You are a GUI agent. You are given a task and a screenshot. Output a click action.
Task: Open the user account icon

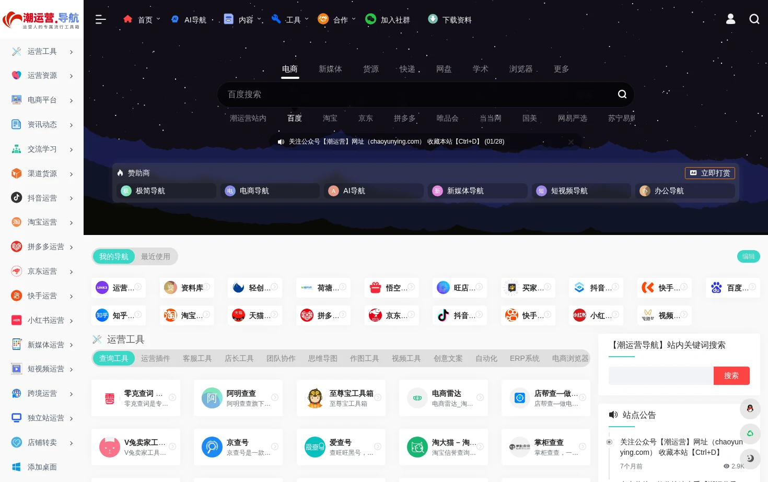(x=730, y=19)
